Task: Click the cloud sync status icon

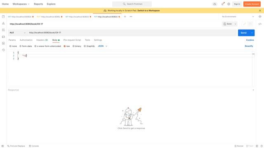Action: pyautogui.click(x=214, y=4)
